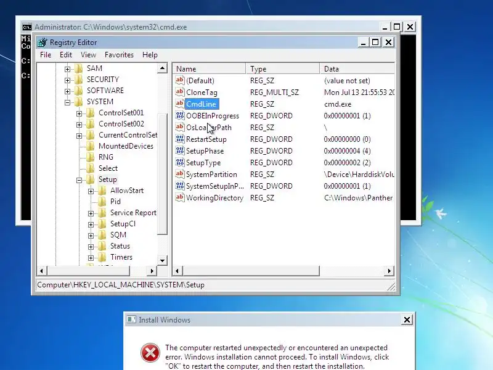
Task: Click the Pid folder icon
Action: point(102,202)
